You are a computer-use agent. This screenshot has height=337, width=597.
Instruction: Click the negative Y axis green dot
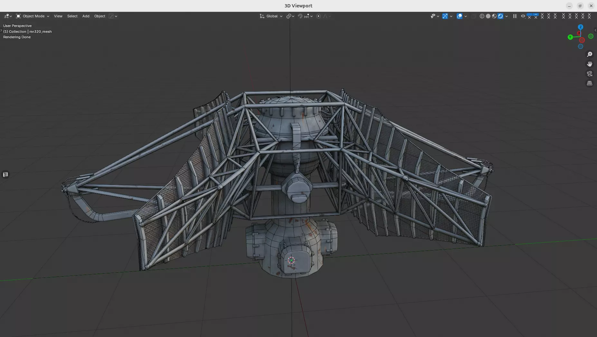coord(591,36)
